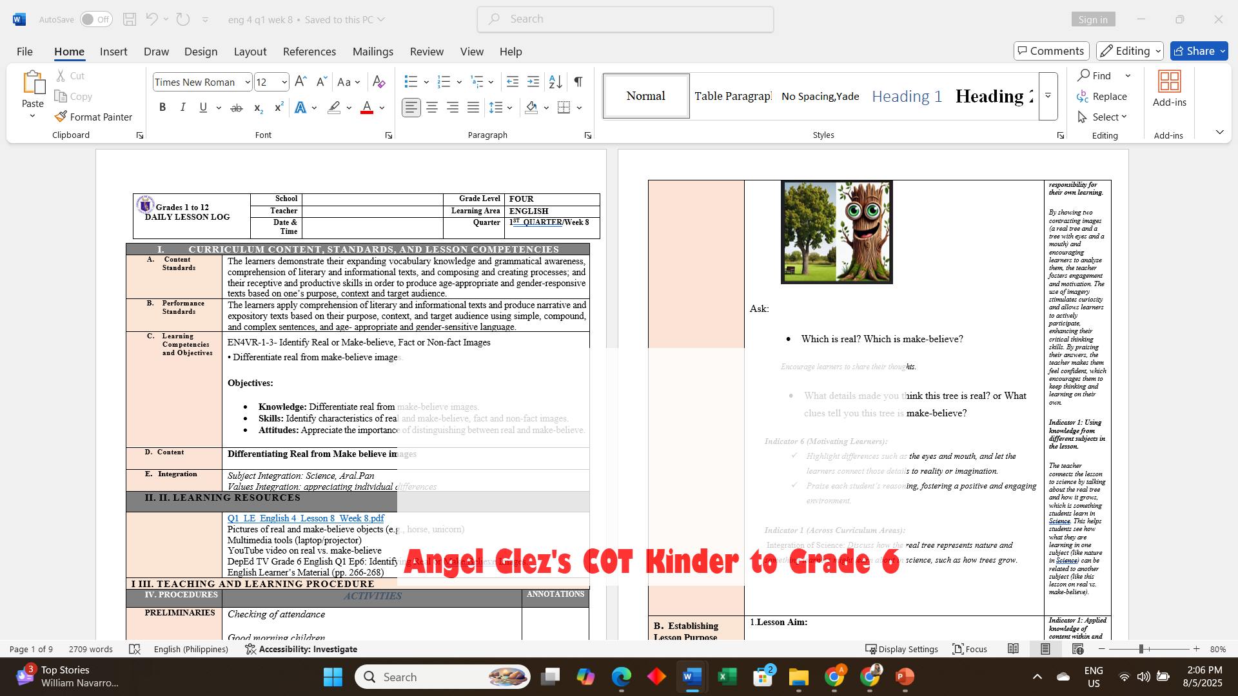Click Clear All Formatting icon
This screenshot has width=1238, height=696.
(378, 82)
